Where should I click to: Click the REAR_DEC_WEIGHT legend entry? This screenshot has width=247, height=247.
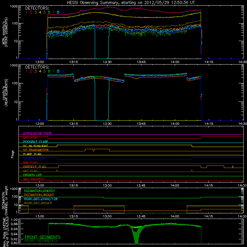point(38,203)
